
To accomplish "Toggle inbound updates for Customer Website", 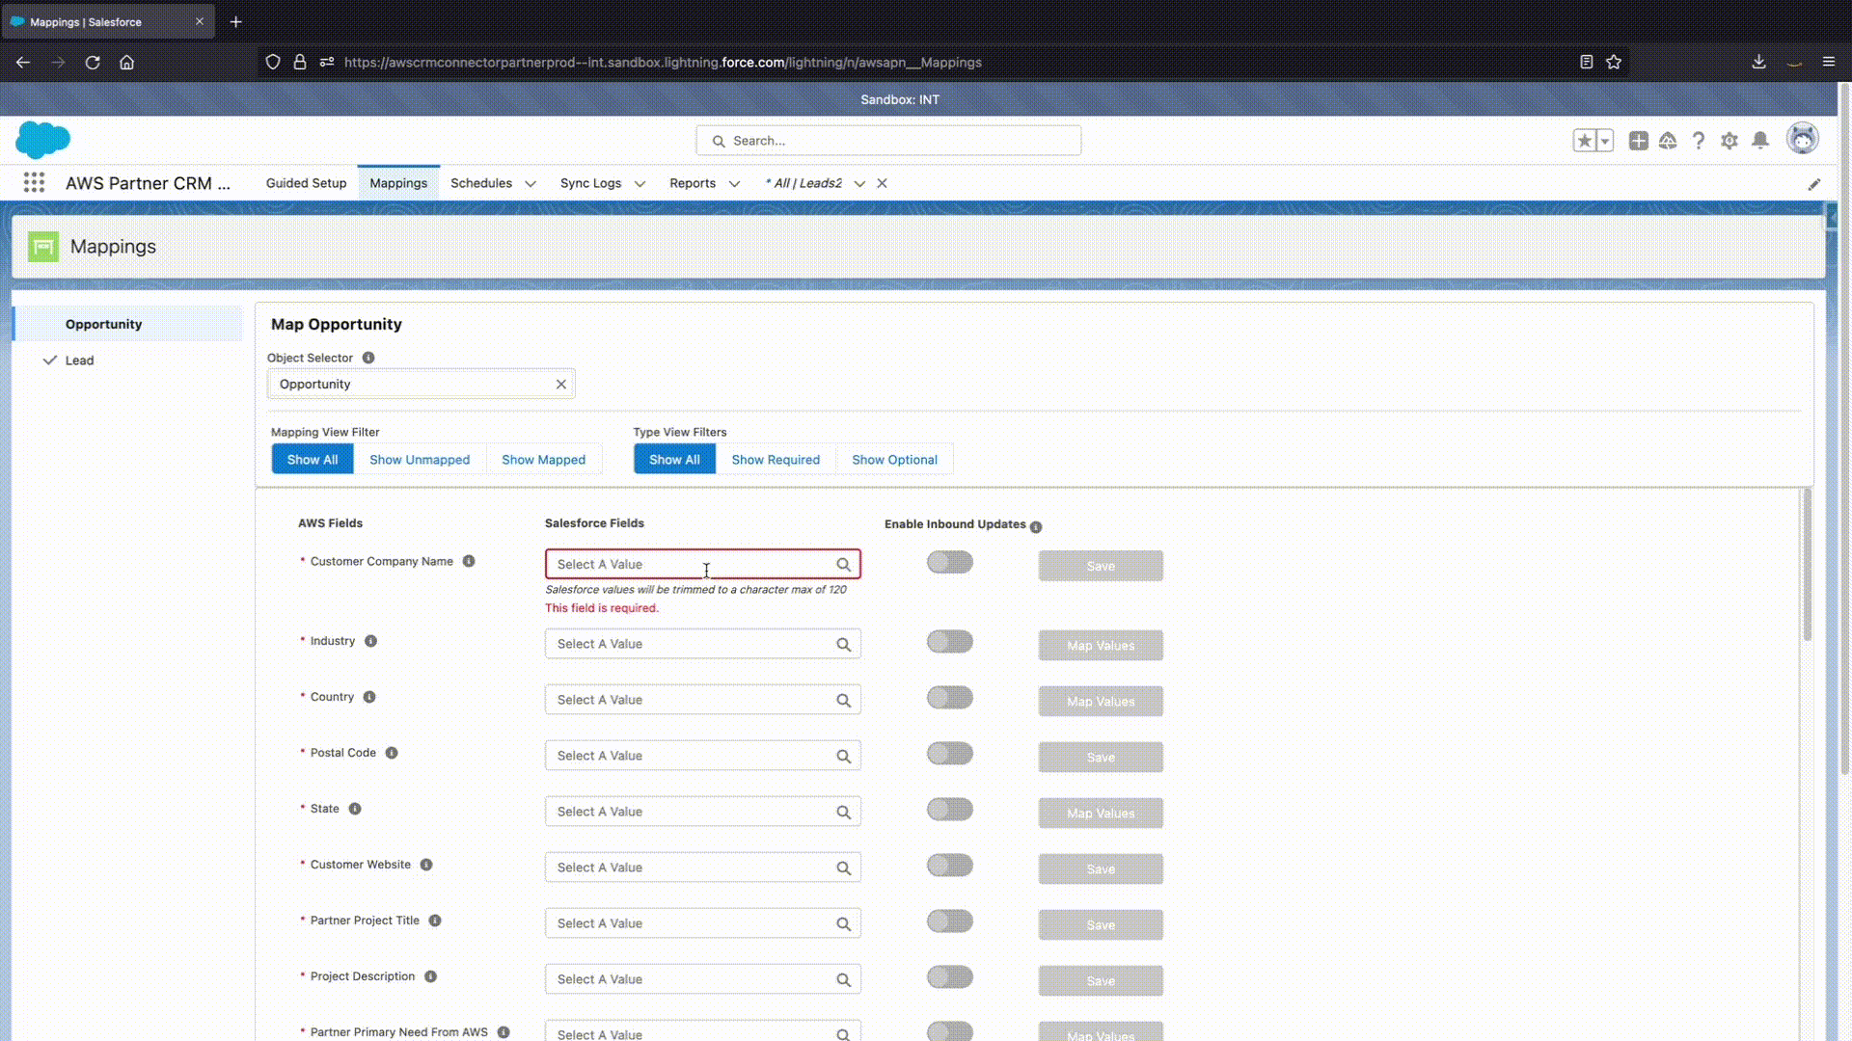I will (950, 866).
